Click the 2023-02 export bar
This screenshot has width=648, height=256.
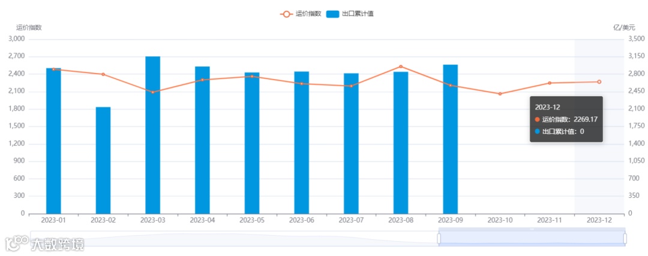[x=103, y=160]
